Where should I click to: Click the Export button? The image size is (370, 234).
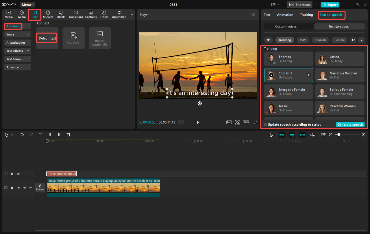[330, 5]
